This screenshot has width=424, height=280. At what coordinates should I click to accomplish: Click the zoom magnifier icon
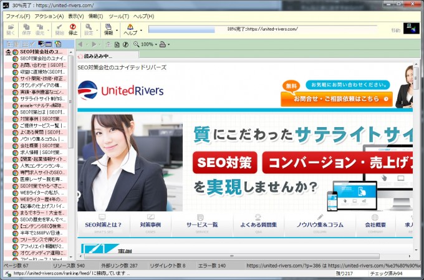(136, 44)
